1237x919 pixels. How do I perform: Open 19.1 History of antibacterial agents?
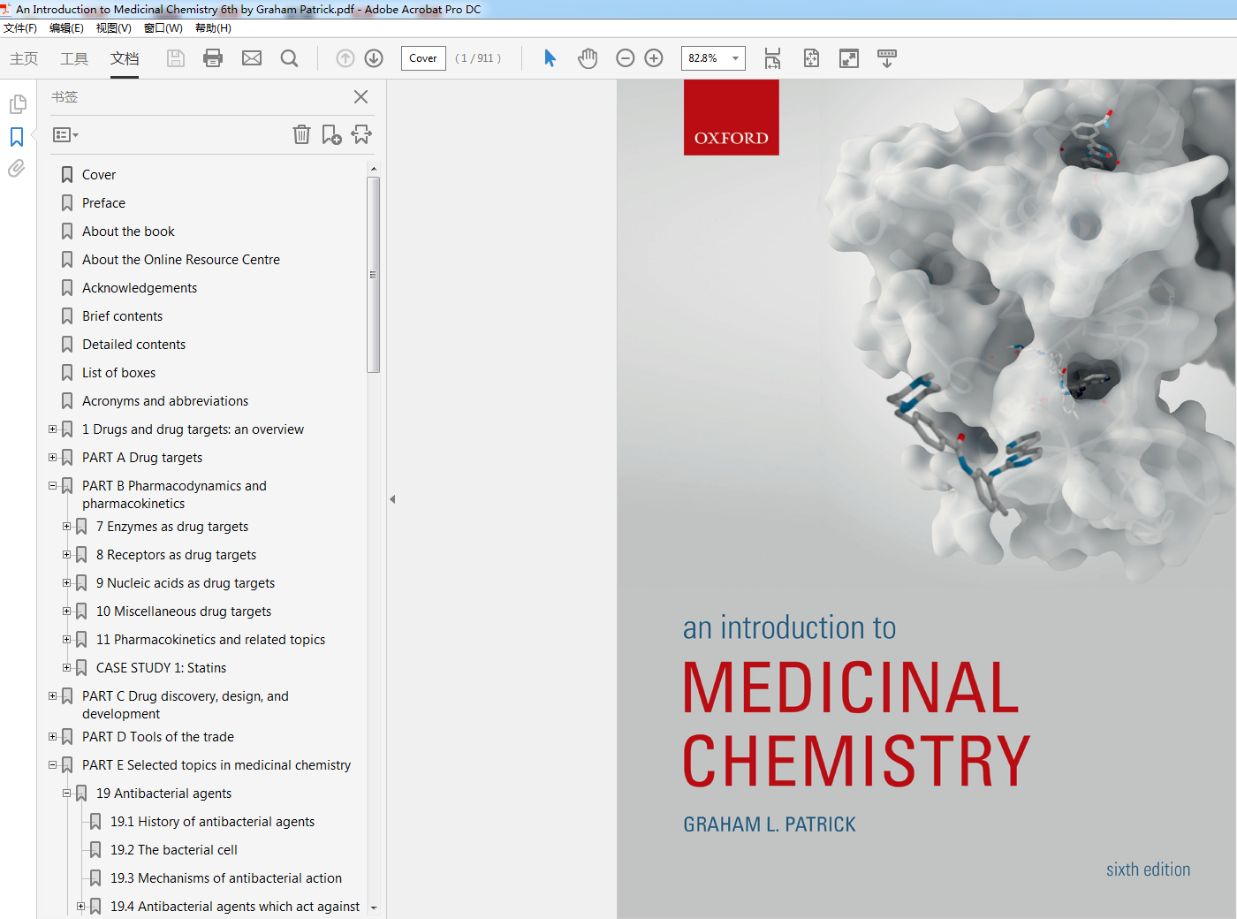click(212, 822)
